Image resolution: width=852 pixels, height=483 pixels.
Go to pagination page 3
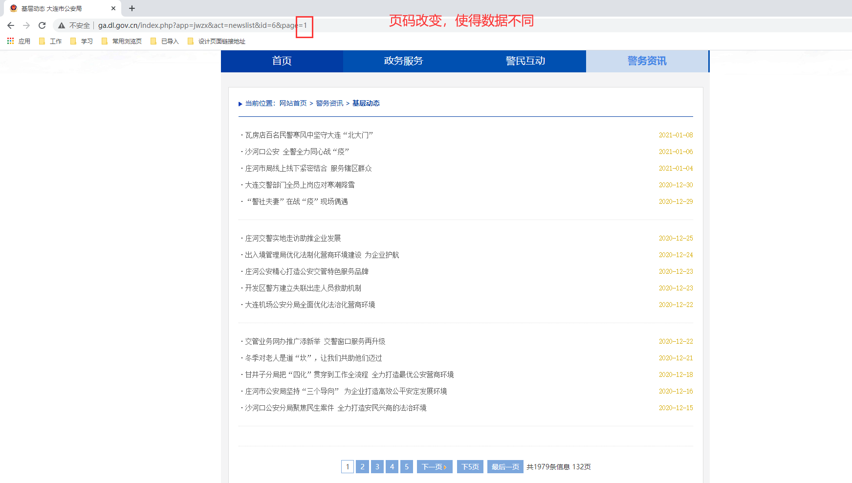pyautogui.click(x=377, y=467)
